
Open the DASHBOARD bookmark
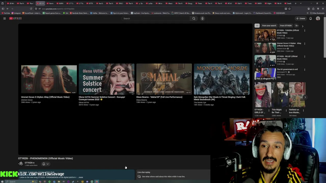279,13
